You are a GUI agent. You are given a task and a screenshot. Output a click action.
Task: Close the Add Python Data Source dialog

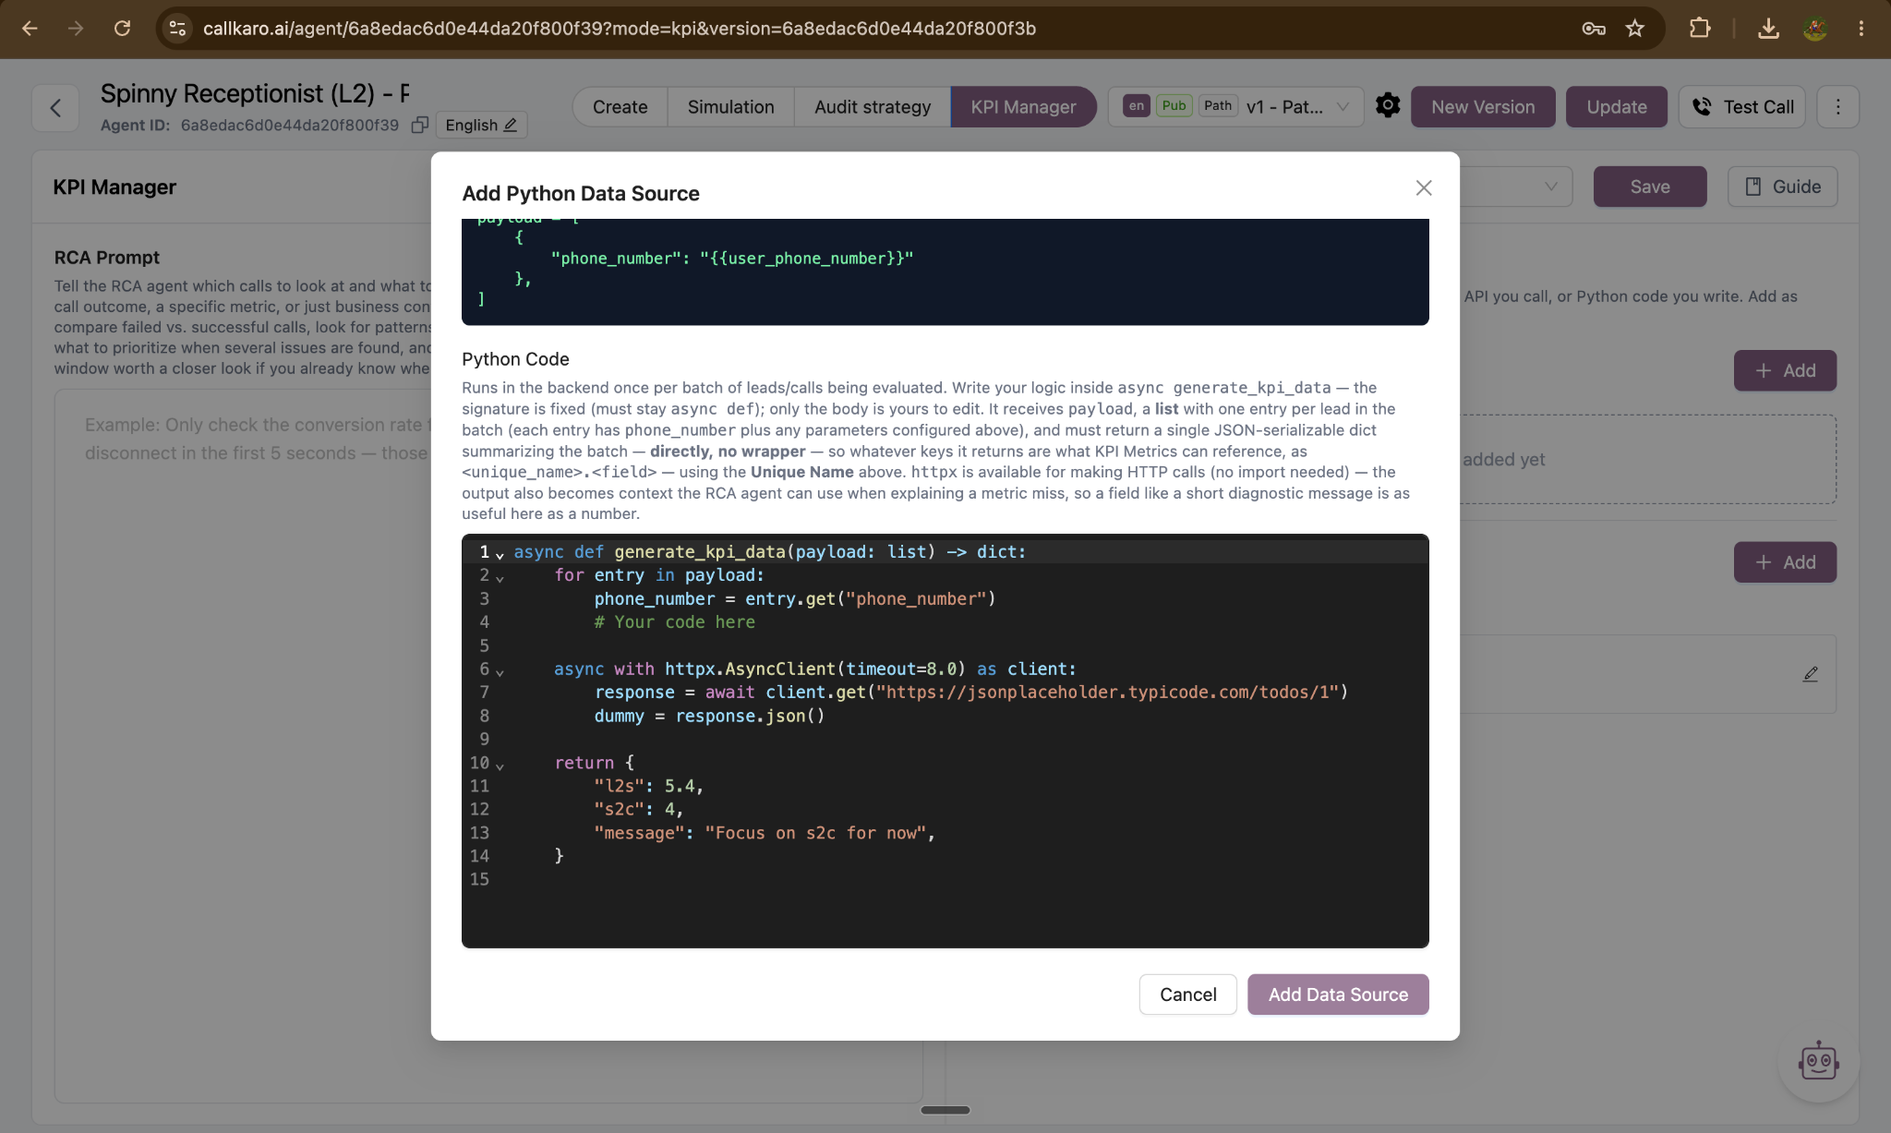coord(1423,188)
